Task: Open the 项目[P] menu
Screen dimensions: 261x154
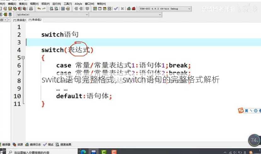Action: (x=45, y=4)
